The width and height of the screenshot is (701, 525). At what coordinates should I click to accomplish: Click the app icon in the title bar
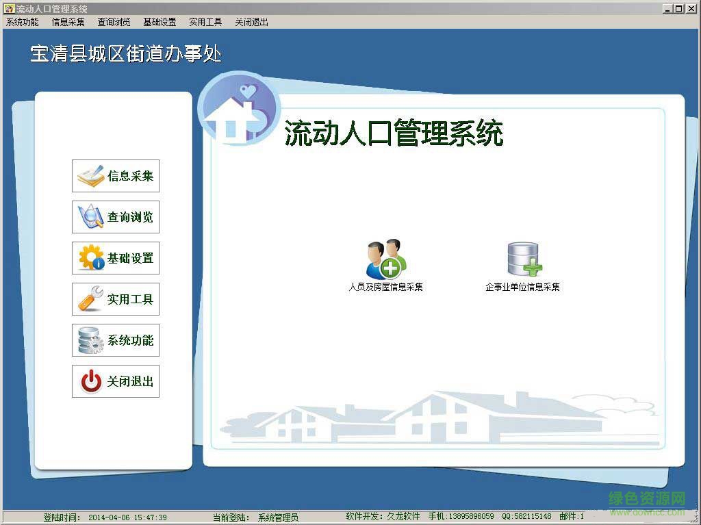(8, 9)
